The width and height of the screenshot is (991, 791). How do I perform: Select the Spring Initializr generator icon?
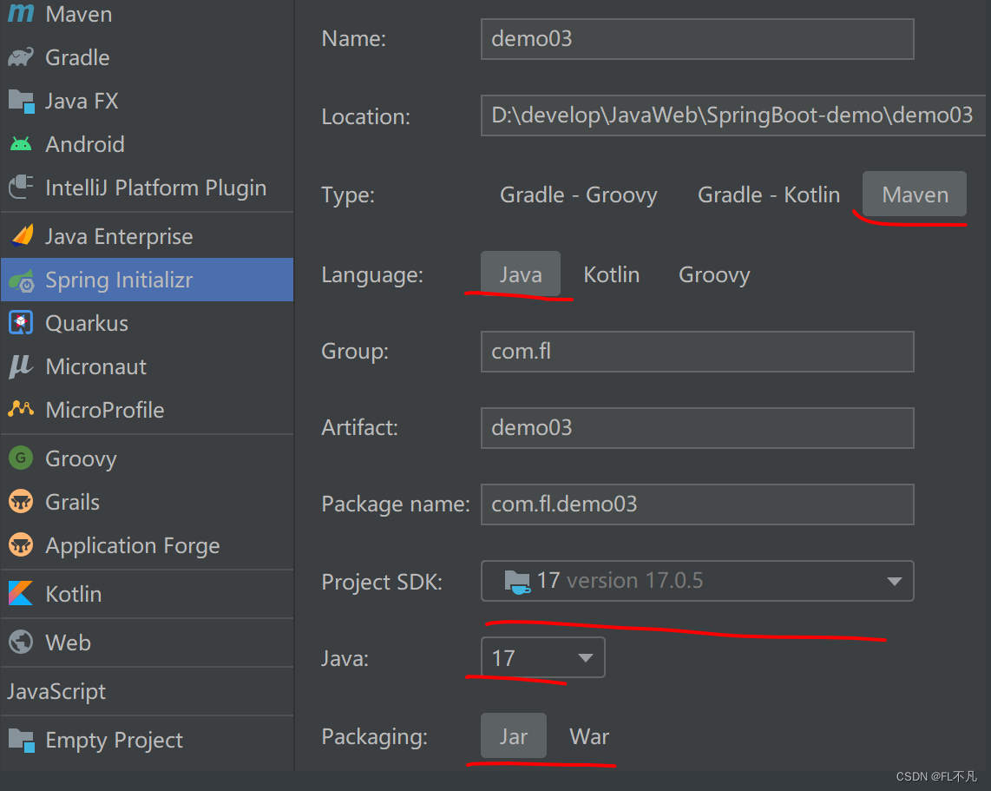[x=22, y=280]
